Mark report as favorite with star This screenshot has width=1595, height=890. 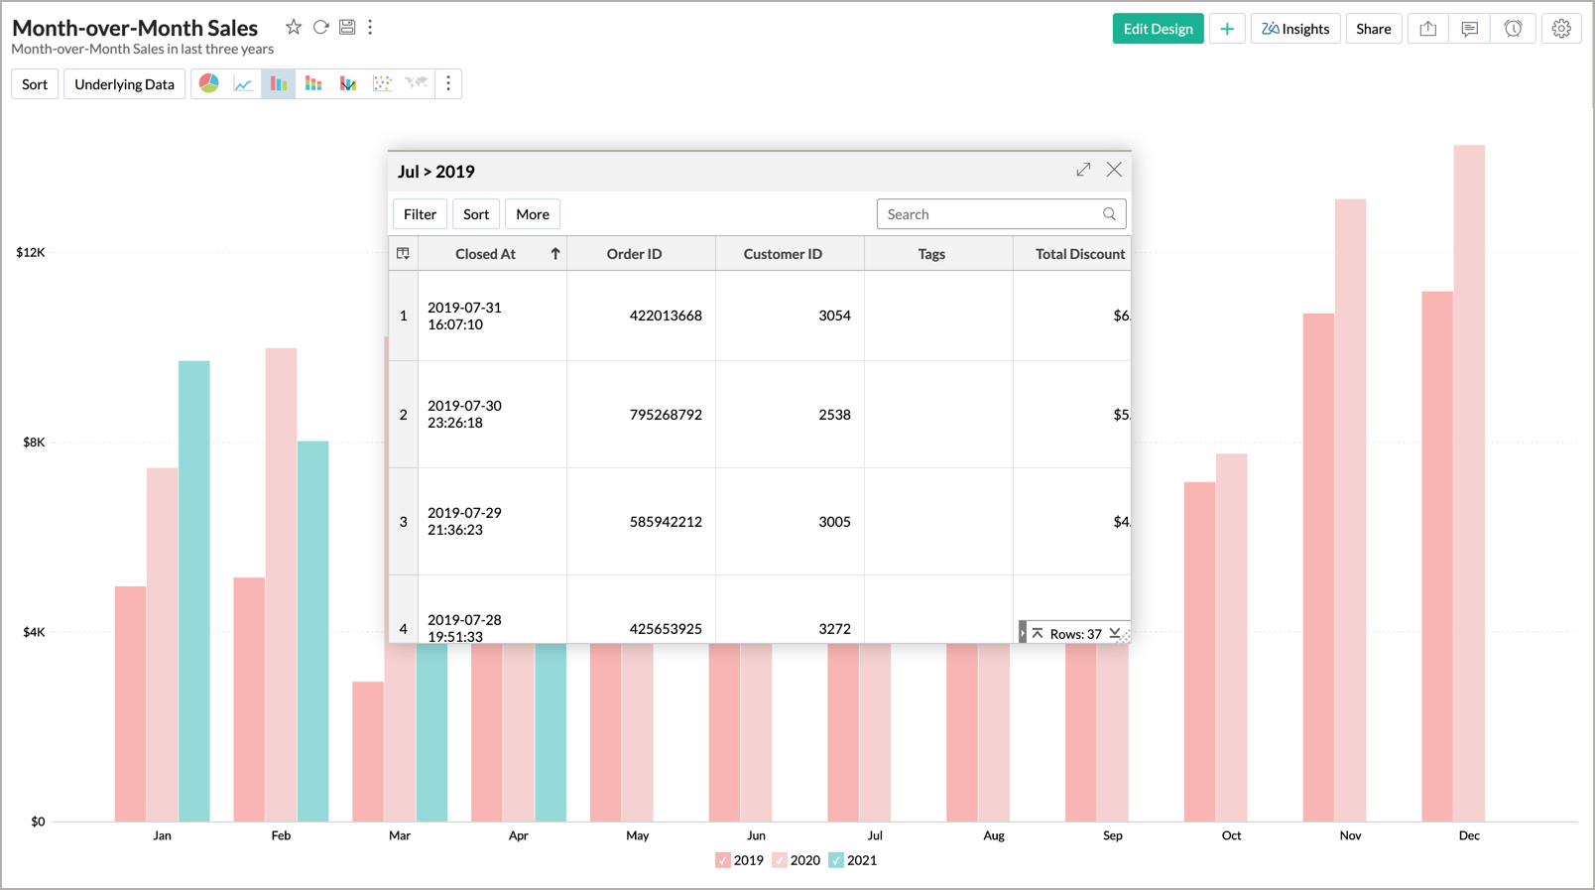294,28
